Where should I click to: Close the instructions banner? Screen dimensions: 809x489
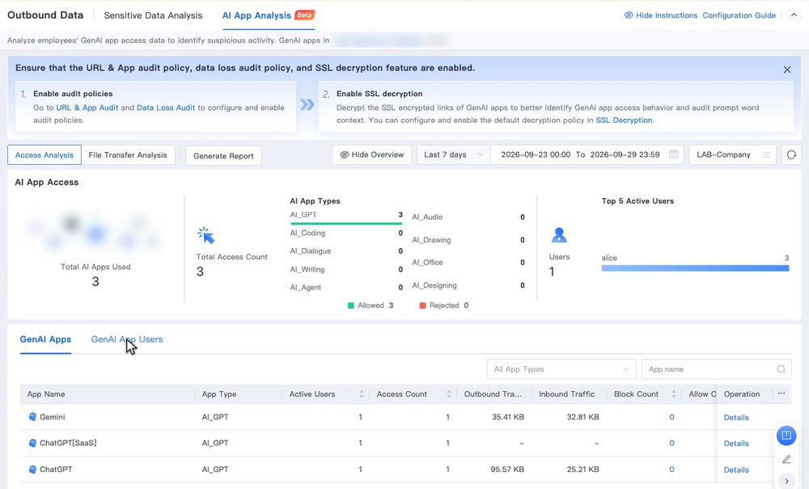[787, 70]
